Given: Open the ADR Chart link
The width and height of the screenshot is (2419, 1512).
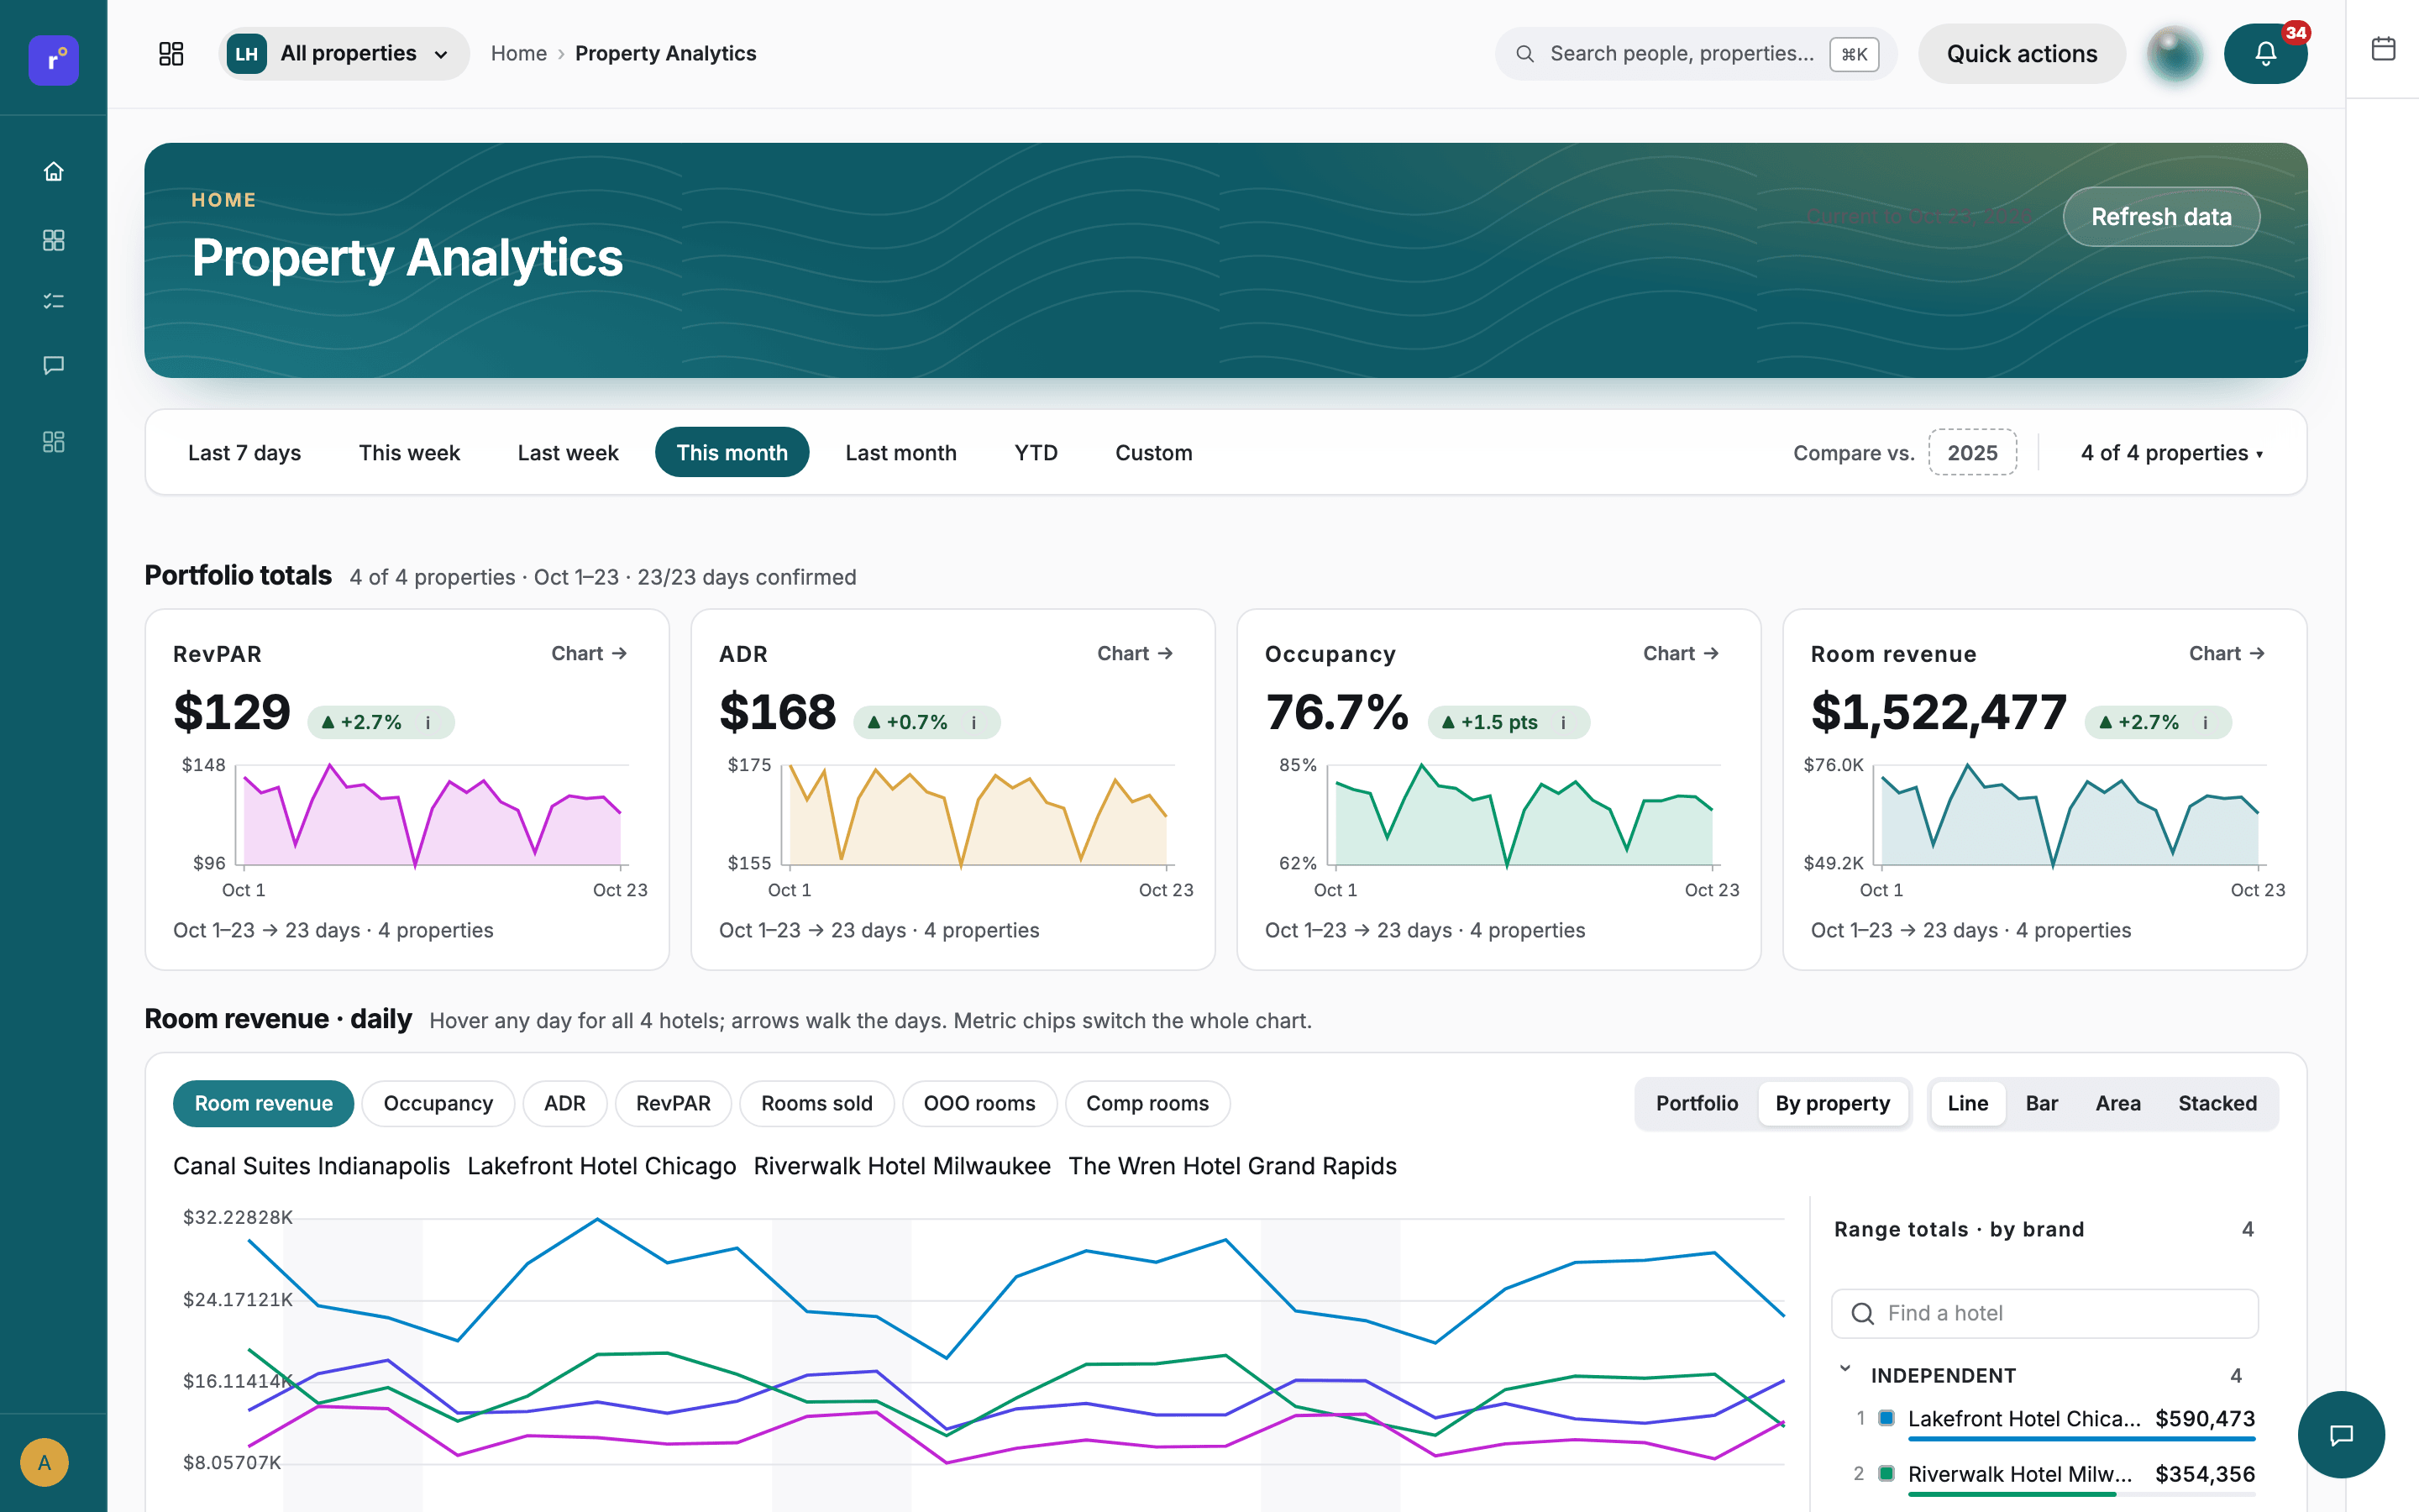Looking at the screenshot, I should point(1135,653).
